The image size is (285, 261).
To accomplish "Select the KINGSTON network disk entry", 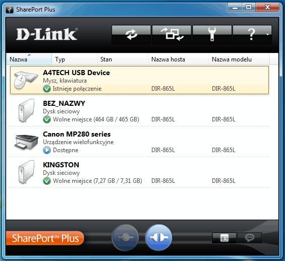I will (139, 172).
